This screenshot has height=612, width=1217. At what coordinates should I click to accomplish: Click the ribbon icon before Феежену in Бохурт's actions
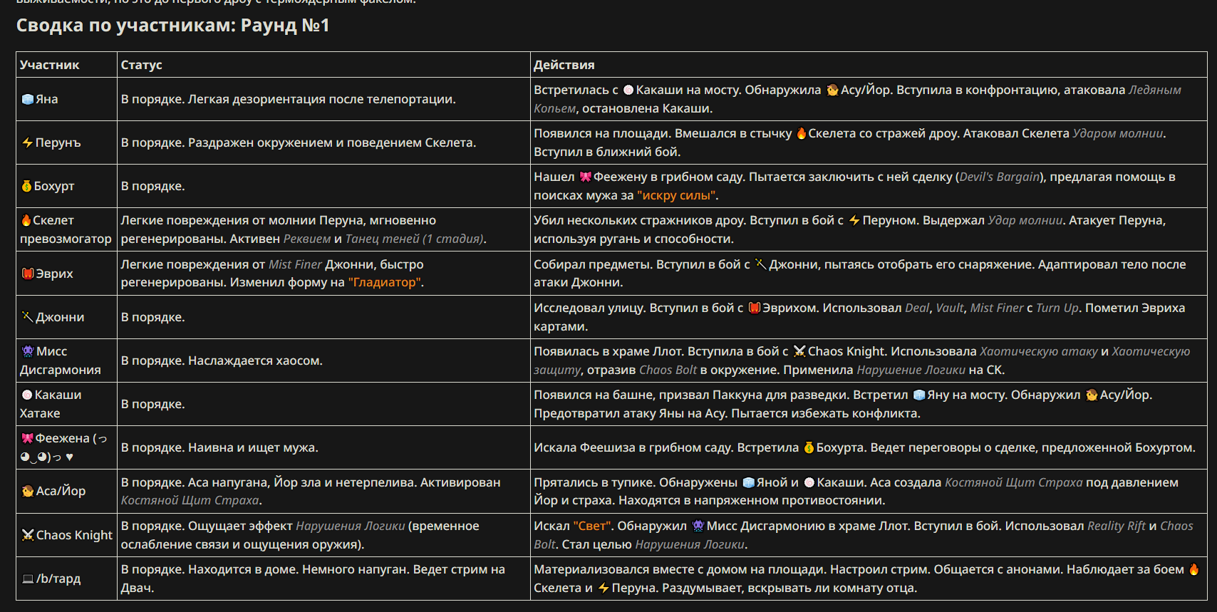pyautogui.click(x=586, y=177)
